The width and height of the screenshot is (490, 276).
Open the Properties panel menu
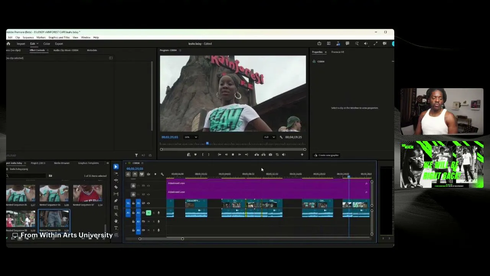click(x=326, y=52)
